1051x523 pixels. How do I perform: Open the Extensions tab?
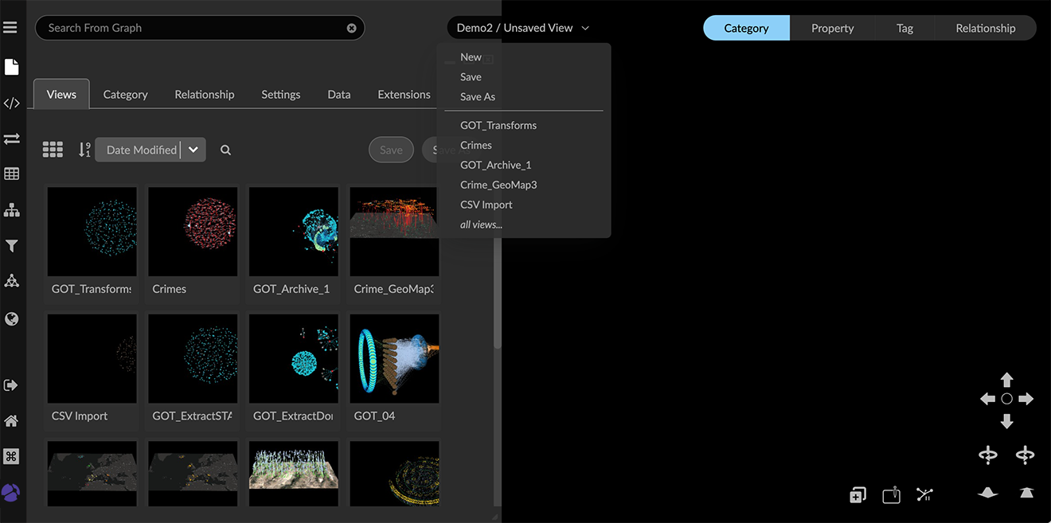point(404,94)
